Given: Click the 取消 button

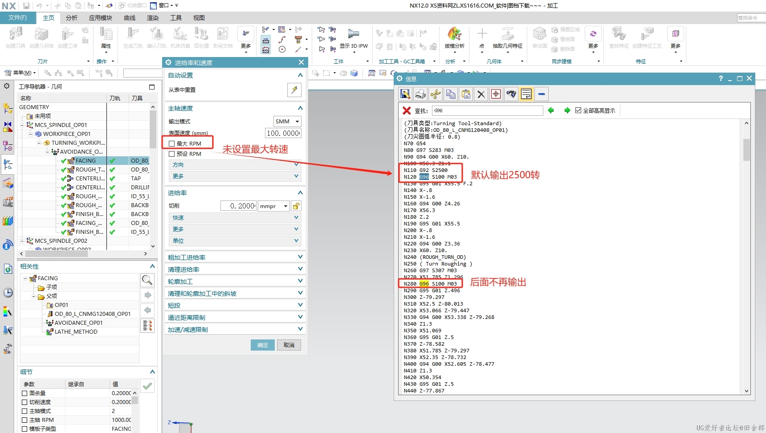Looking at the screenshot, I should click(289, 345).
